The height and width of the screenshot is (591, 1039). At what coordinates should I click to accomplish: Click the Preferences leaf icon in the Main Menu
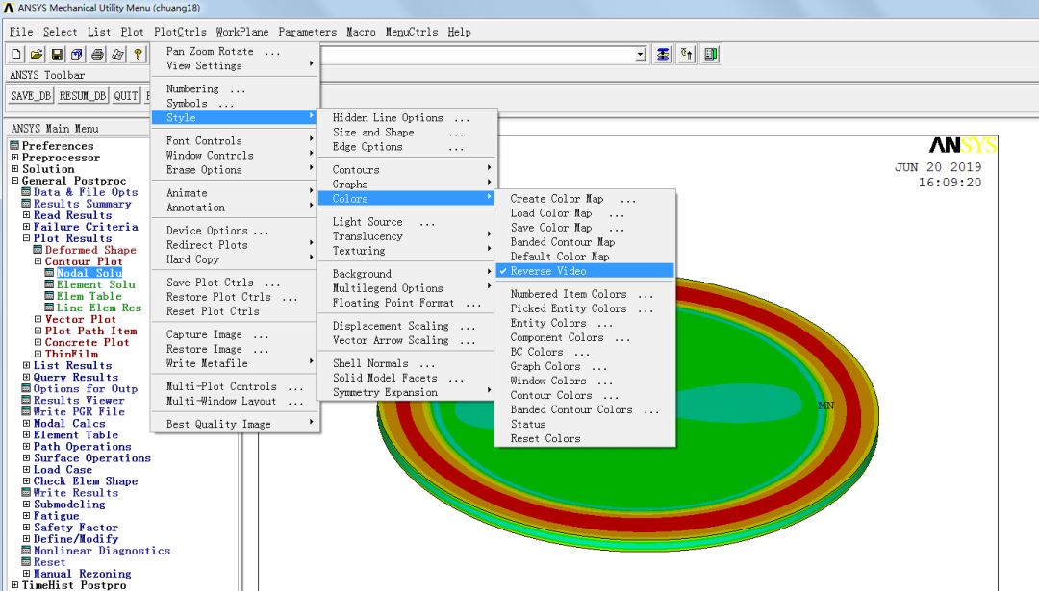point(14,146)
